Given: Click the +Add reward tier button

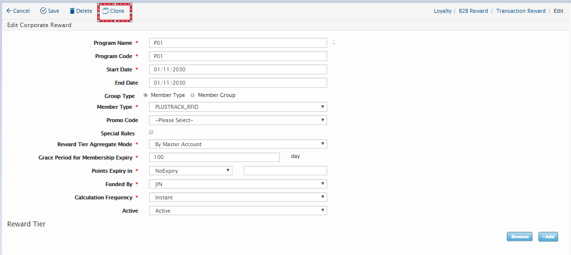Looking at the screenshot, I should (x=548, y=237).
